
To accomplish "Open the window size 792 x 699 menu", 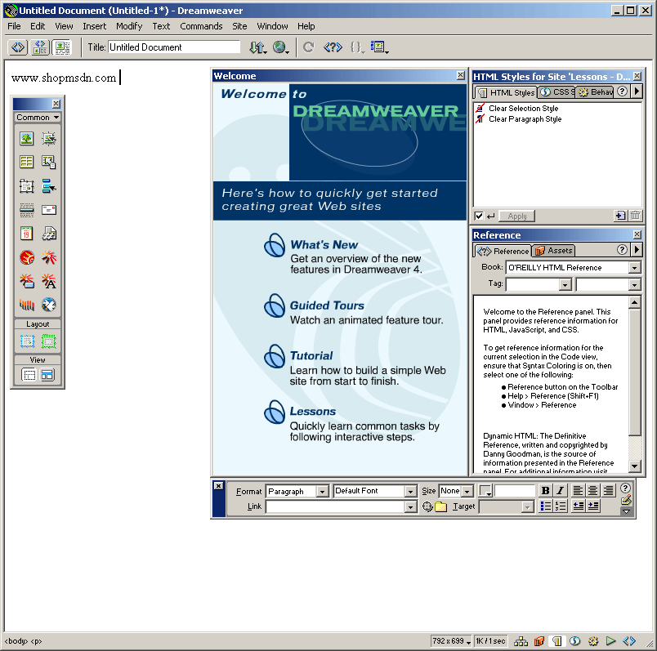I will (x=451, y=641).
